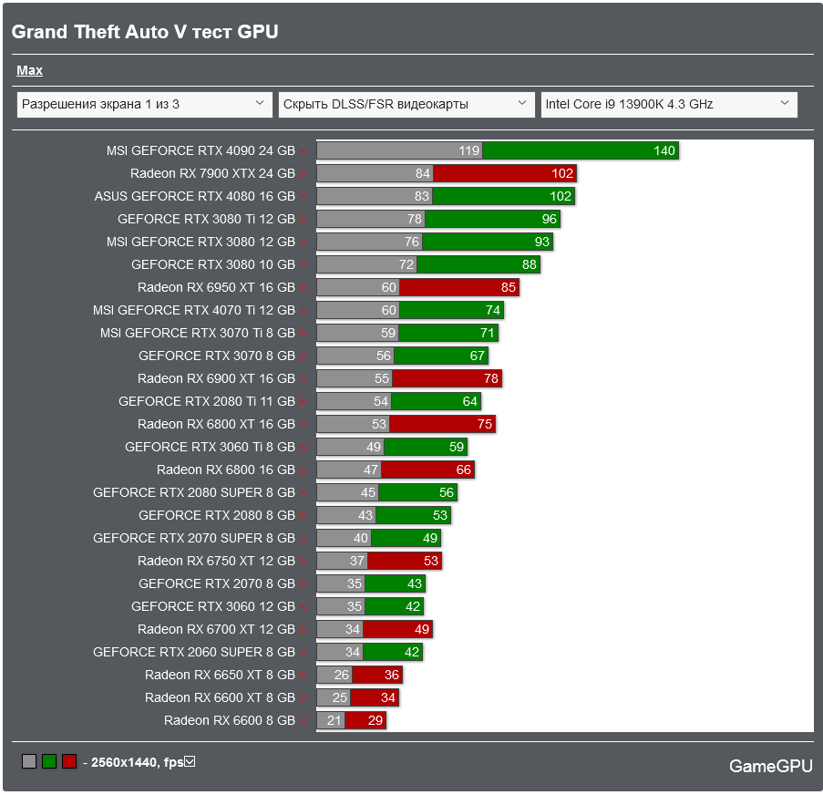
Task: Click the Radeon RX 6750 XT 12 GB label
Action: click(216, 561)
